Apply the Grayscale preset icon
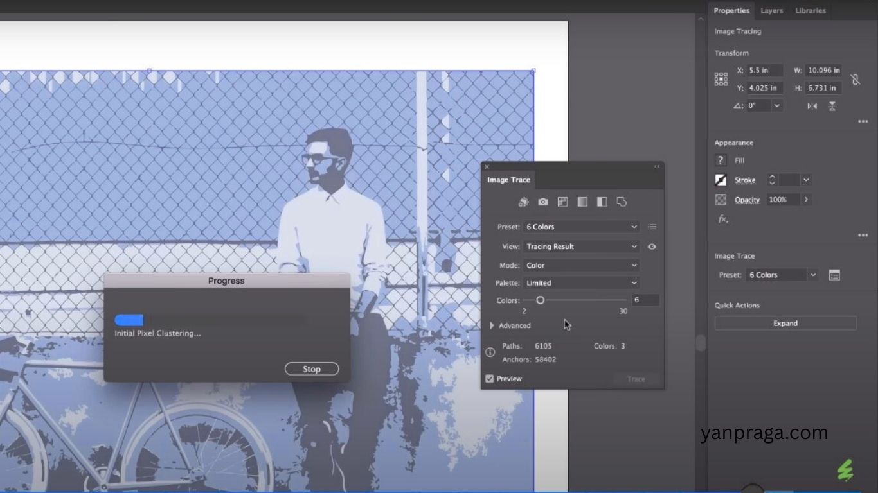878x493 pixels. 582,202
